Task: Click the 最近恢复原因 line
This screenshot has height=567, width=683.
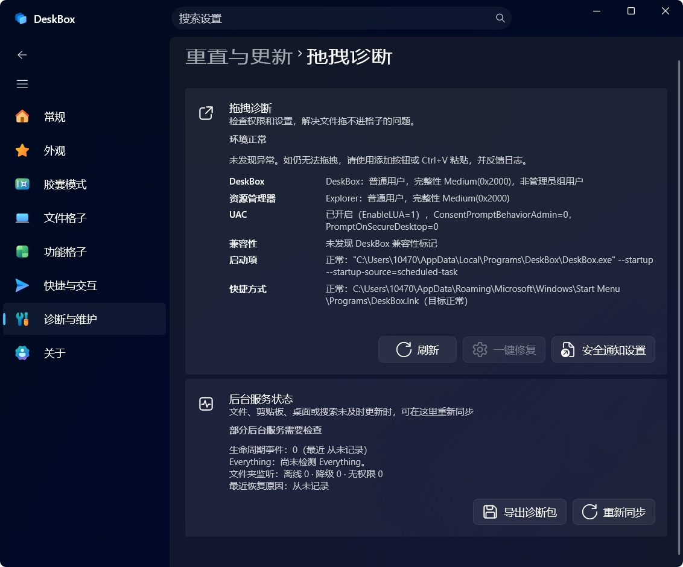Action: (279, 486)
